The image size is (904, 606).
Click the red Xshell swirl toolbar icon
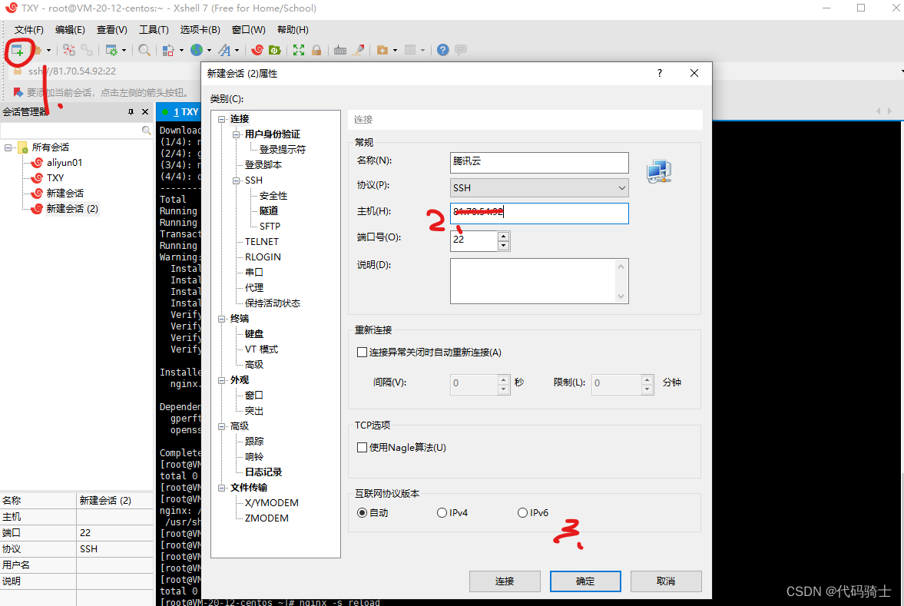pos(257,50)
